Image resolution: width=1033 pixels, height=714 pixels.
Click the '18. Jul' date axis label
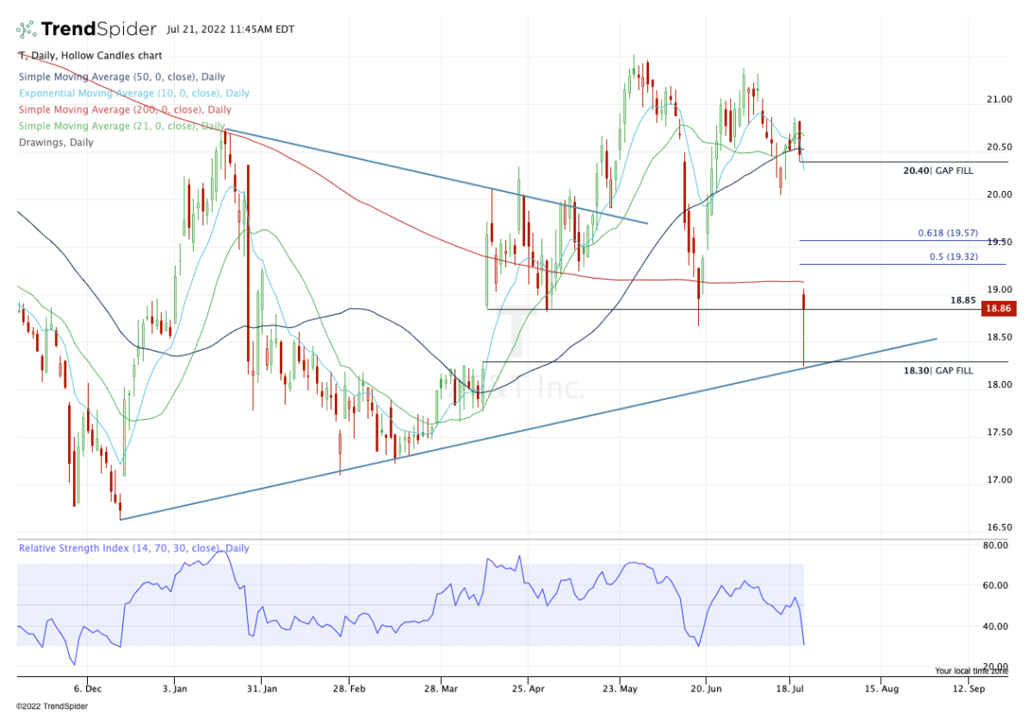click(789, 689)
